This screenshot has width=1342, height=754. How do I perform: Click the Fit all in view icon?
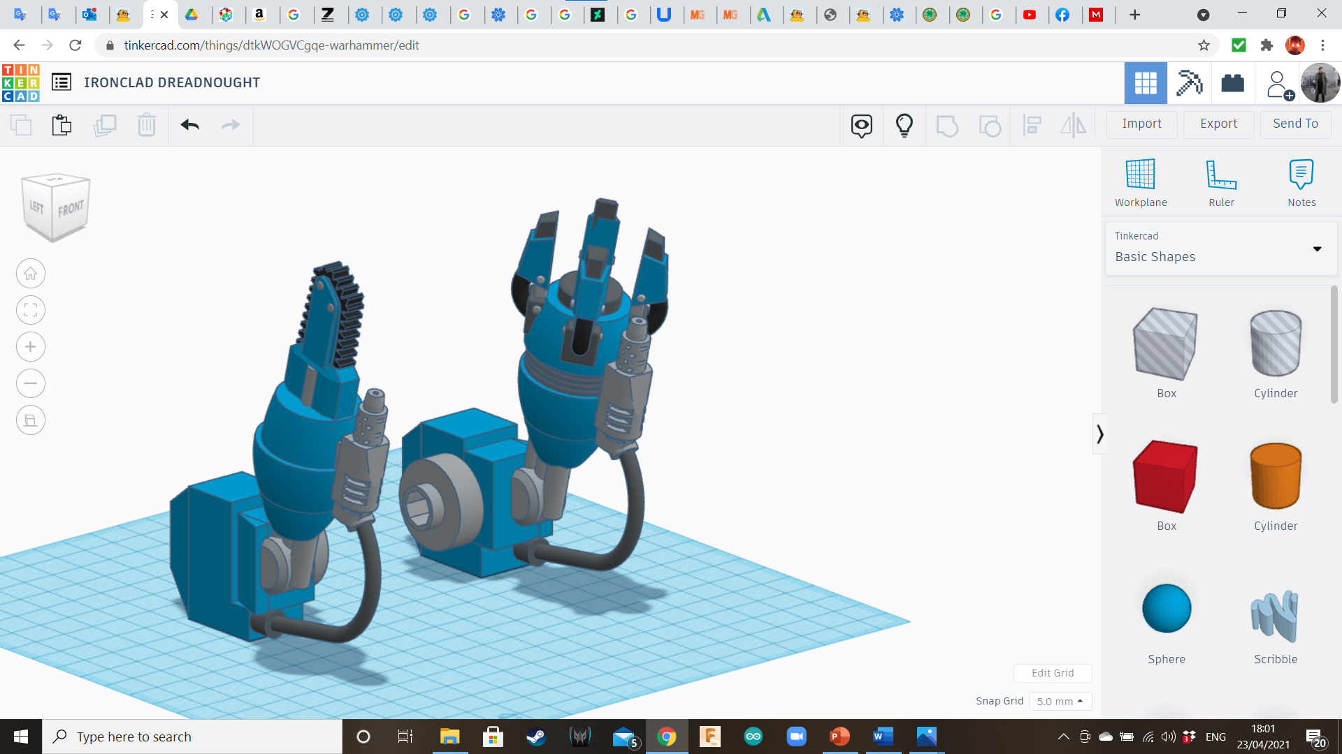(x=31, y=310)
